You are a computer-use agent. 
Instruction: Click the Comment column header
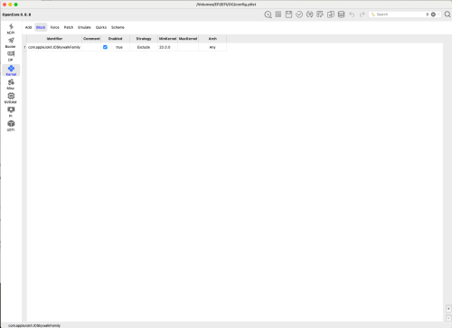pyautogui.click(x=91, y=39)
